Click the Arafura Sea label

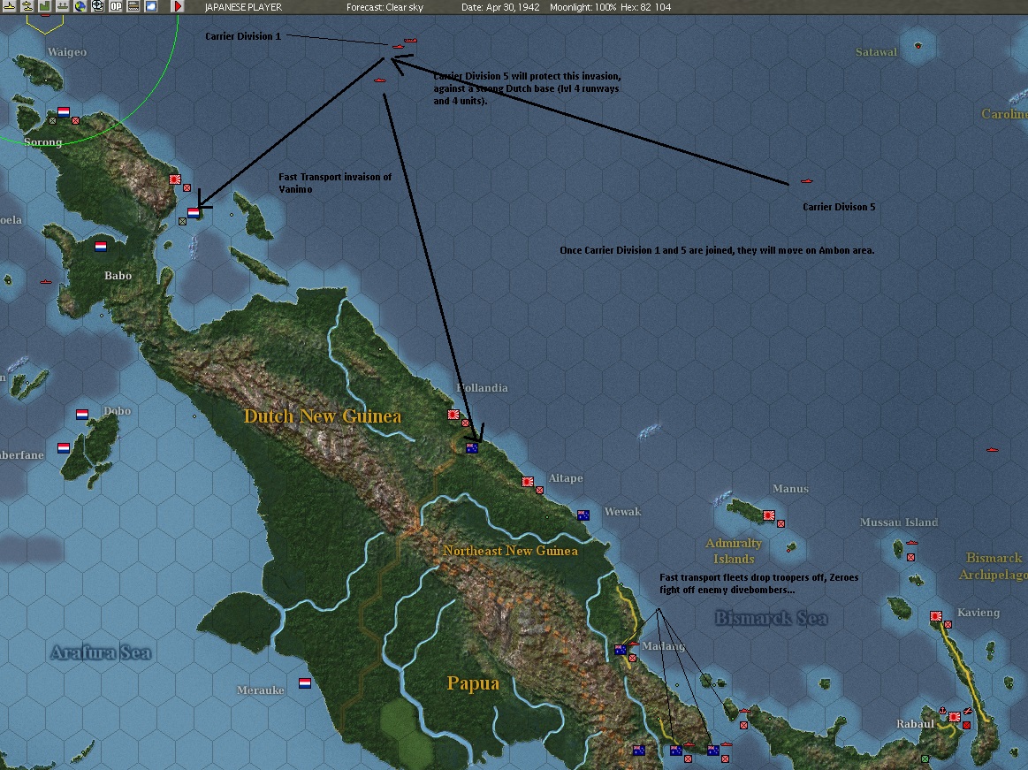point(101,652)
